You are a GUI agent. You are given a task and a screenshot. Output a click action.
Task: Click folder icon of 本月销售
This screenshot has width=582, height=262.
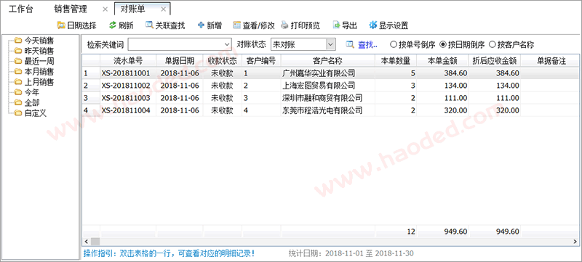19,71
